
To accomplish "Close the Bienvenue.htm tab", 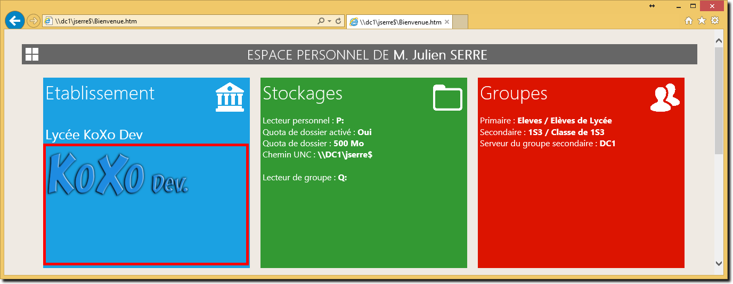I will 447,22.
